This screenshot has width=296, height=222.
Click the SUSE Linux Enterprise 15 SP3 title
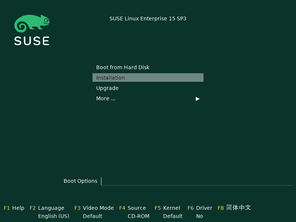coord(148,18)
